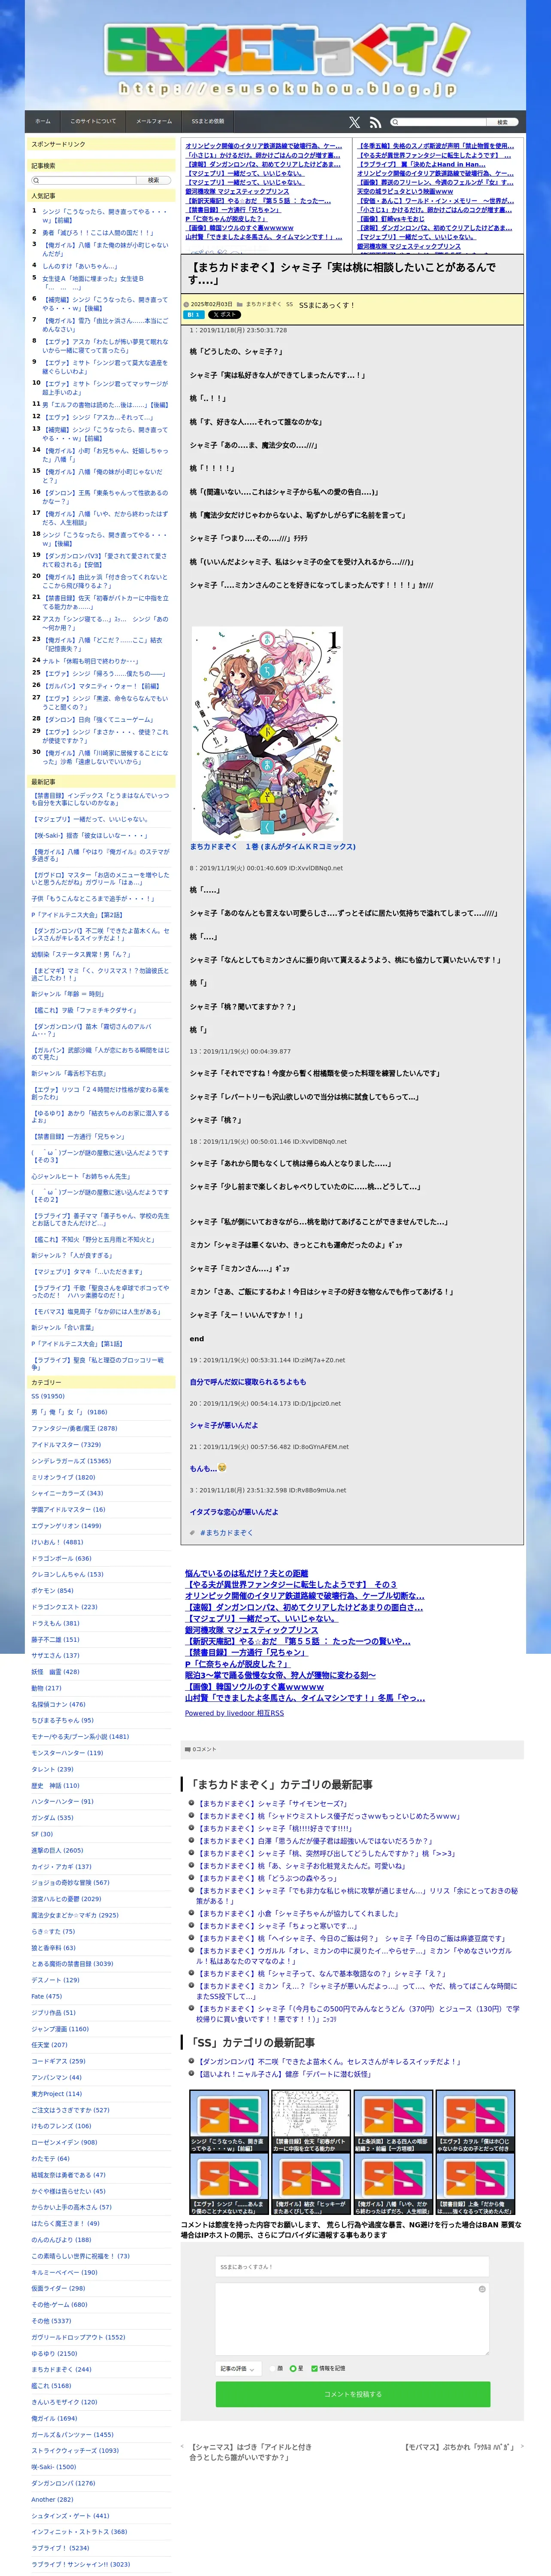Open ホーム in navigation bar
The height and width of the screenshot is (2576, 551).
tap(43, 121)
